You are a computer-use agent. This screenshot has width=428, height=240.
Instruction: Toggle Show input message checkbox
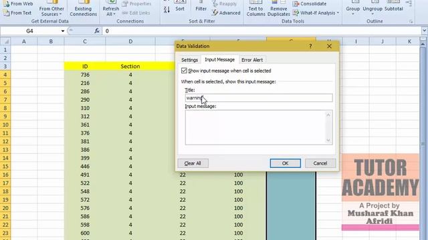coord(184,71)
